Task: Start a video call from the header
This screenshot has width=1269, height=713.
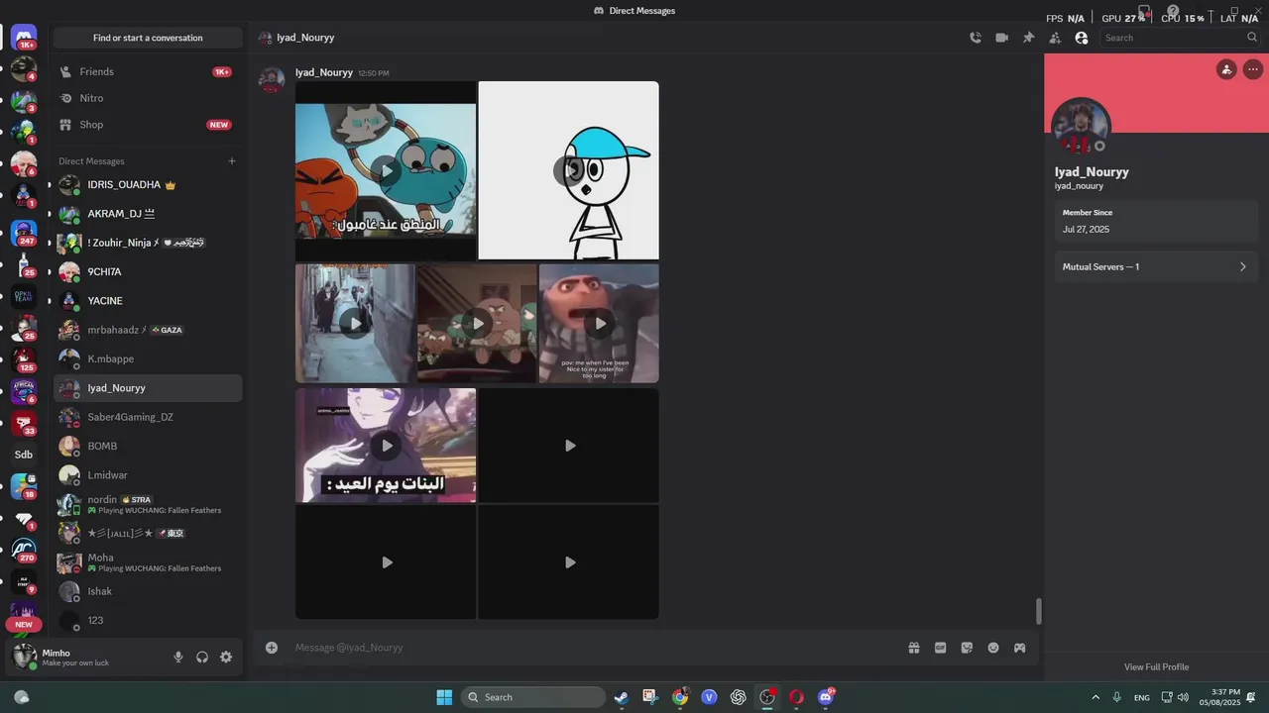Action: coord(1002,38)
